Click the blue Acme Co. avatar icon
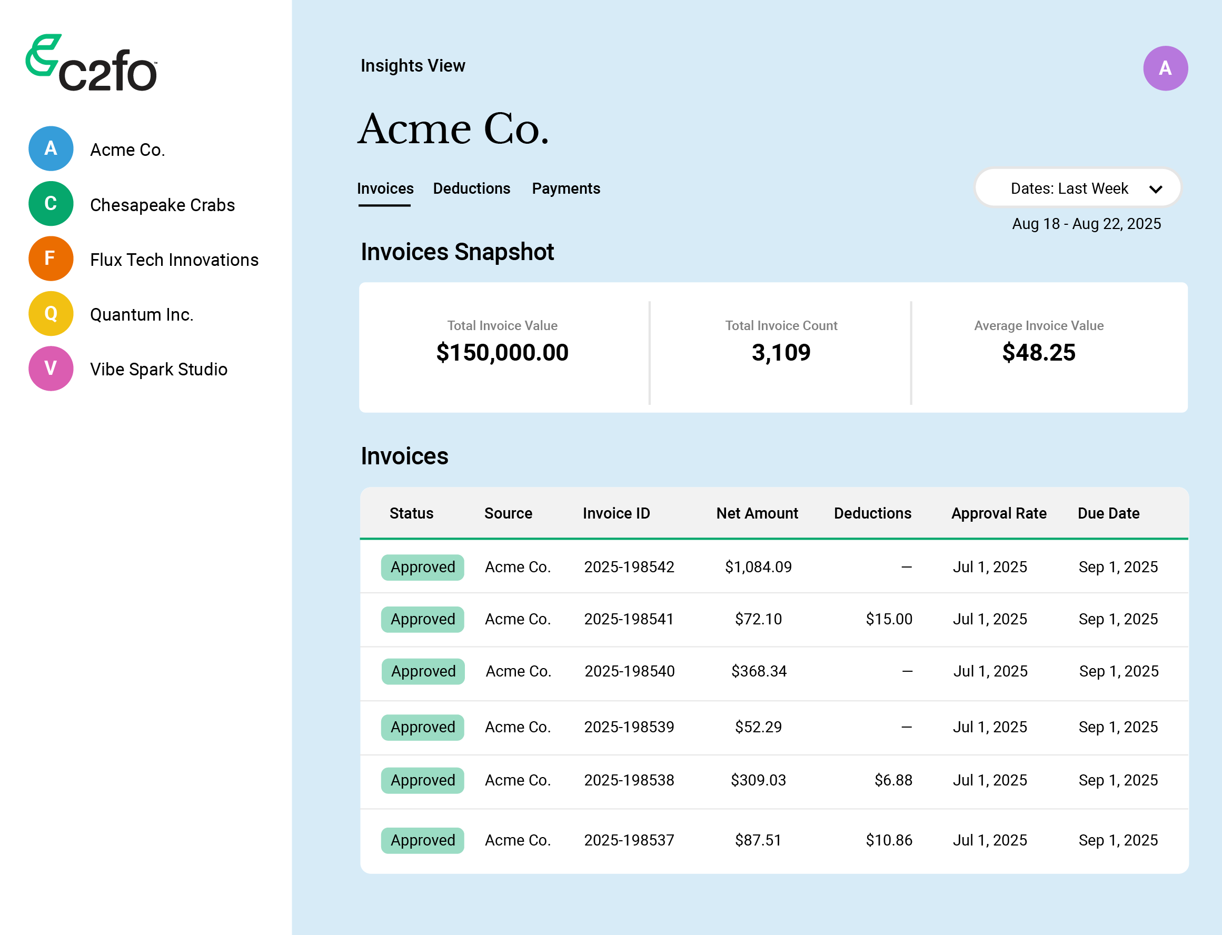Screen dimensions: 1222x935 [x=51, y=148]
